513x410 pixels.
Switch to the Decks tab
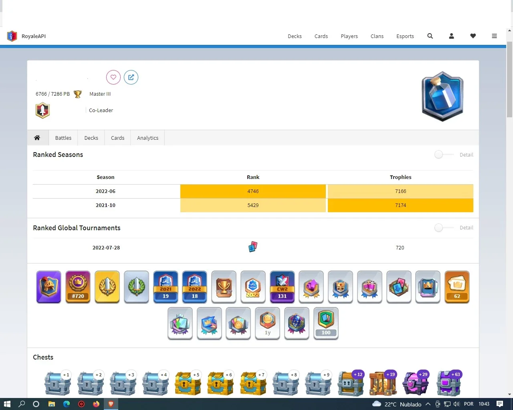pos(91,138)
